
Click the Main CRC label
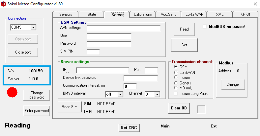coord(165,126)
